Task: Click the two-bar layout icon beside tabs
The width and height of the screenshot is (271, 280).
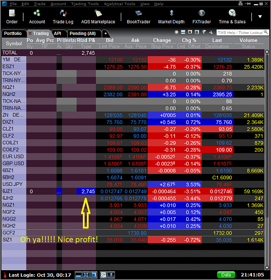Action: [x=183, y=32]
